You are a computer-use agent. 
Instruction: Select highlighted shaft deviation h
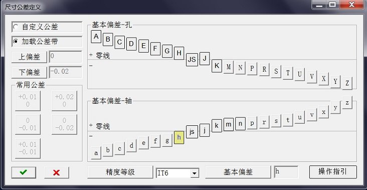pyautogui.click(x=179, y=137)
